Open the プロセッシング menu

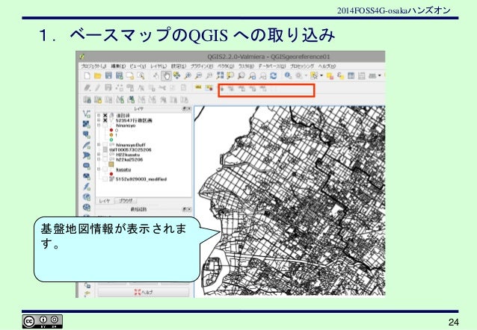302,66
